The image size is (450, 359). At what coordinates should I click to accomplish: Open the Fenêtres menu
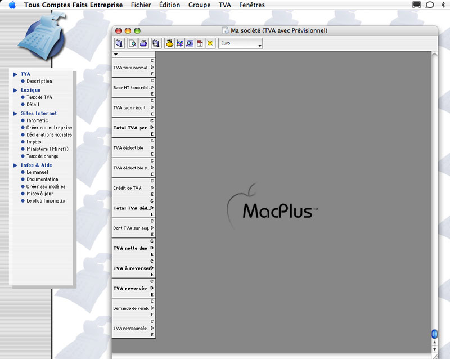[x=252, y=5]
